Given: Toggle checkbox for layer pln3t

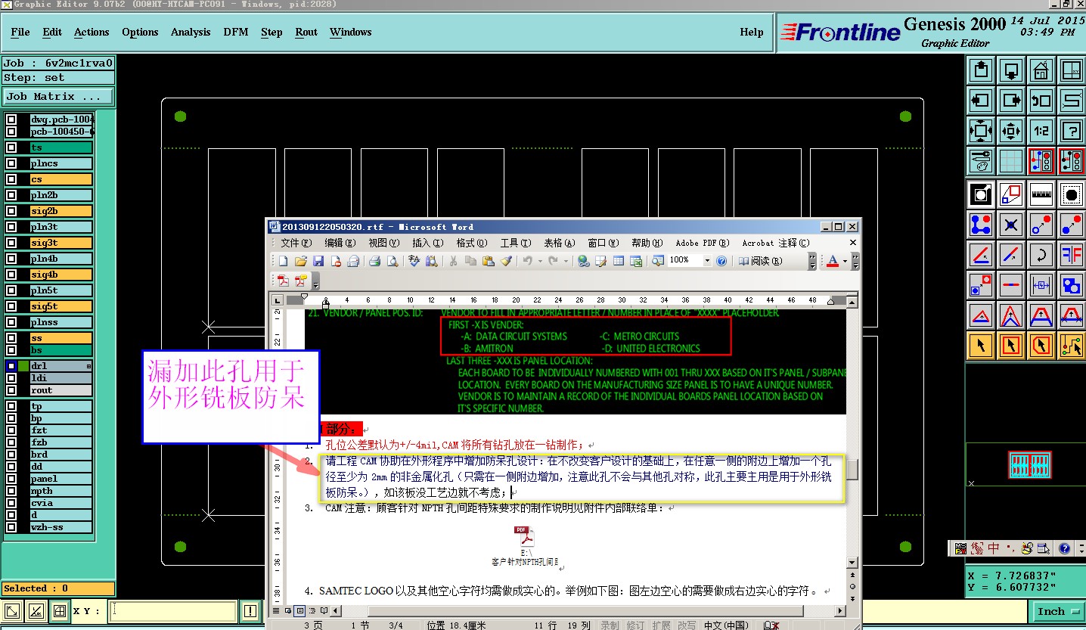Looking at the screenshot, I should pyautogui.click(x=12, y=227).
